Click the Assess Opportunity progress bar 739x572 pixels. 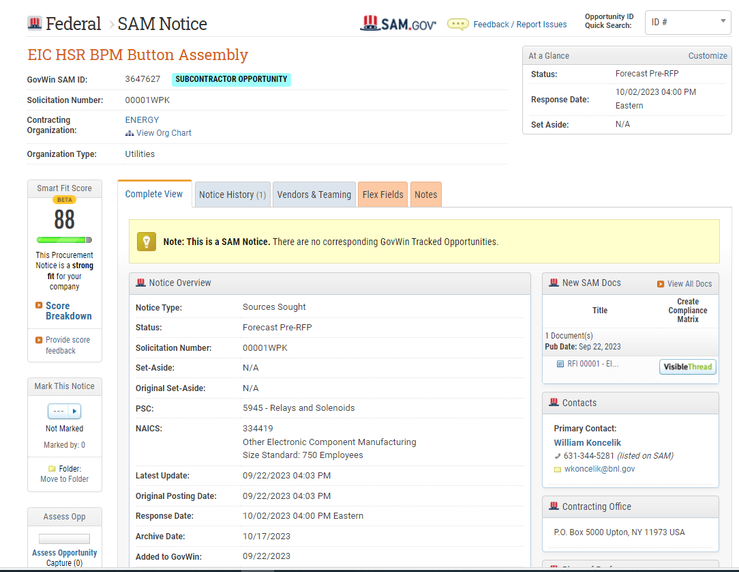tap(64, 539)
